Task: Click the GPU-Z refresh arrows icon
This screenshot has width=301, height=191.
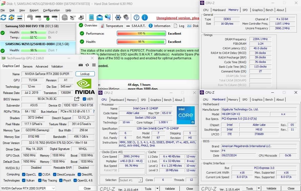Action: [87, 65]
